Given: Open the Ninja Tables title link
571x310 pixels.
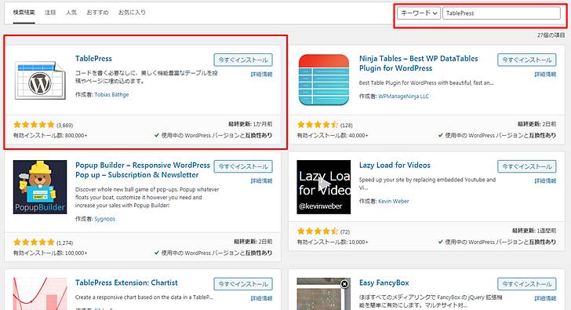Looking at the screenshot, I should pyautogui.click(x=418, y=64).
